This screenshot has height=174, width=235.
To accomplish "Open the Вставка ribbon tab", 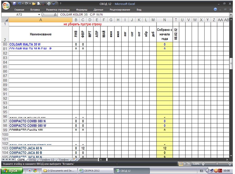I will pos(35,10).
